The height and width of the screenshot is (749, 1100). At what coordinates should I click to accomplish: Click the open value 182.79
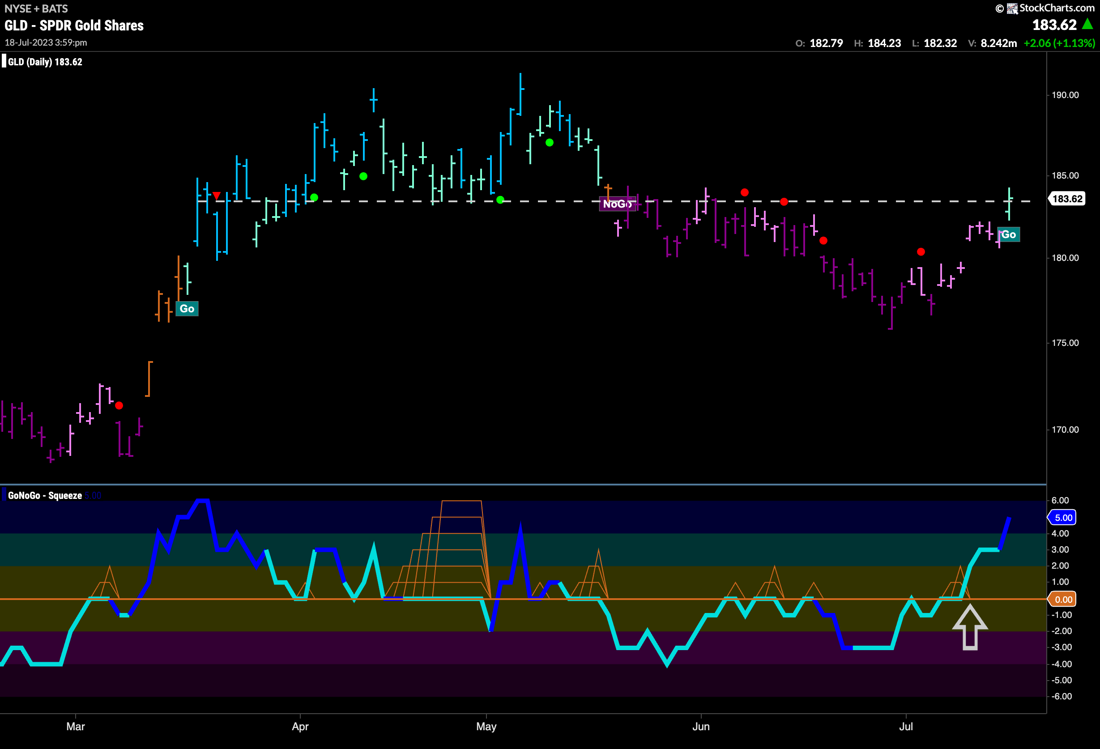coord(826,43)
